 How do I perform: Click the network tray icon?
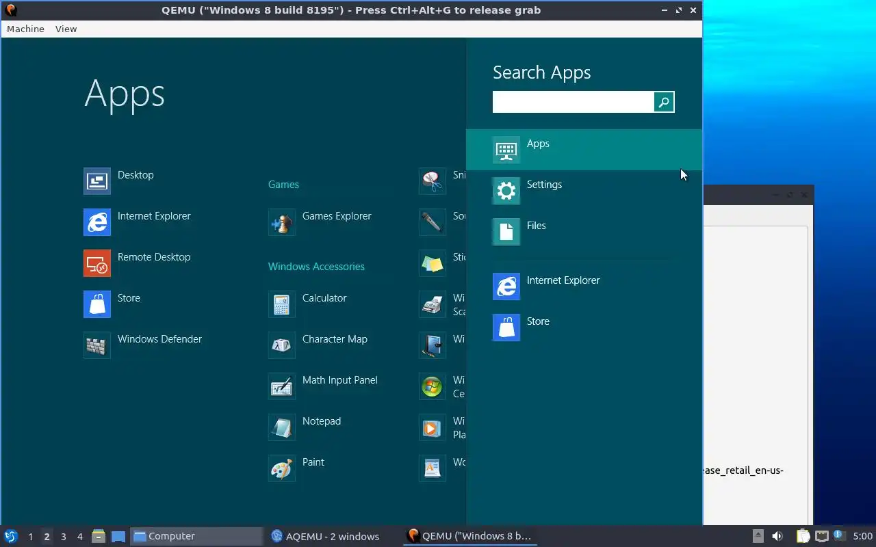click(821, 536)
